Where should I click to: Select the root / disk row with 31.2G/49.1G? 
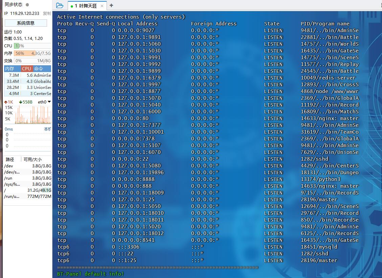(27, 190)
